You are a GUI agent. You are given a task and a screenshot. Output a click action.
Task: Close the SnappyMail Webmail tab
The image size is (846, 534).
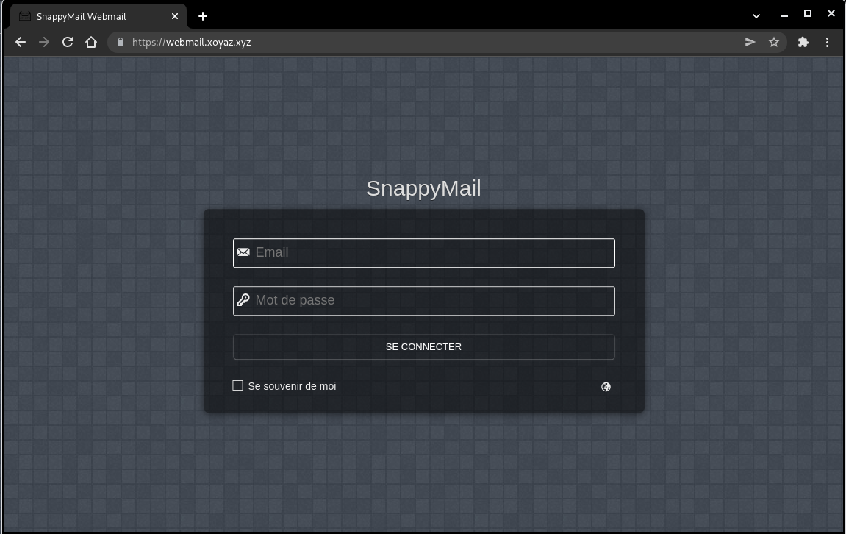point(175,16)
